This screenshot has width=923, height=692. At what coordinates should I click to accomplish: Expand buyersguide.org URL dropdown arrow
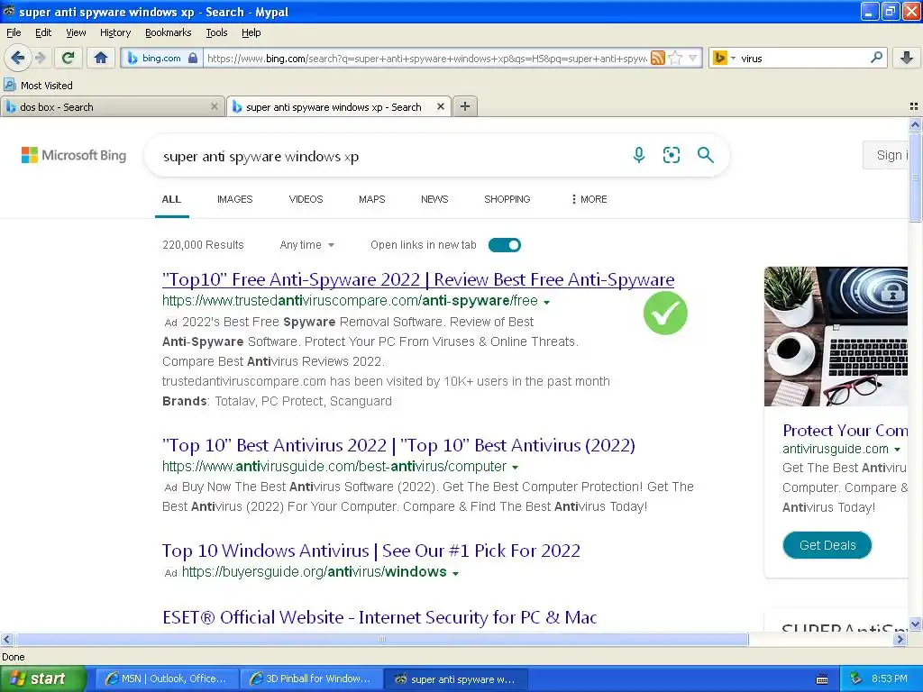(x=455, y=573)
